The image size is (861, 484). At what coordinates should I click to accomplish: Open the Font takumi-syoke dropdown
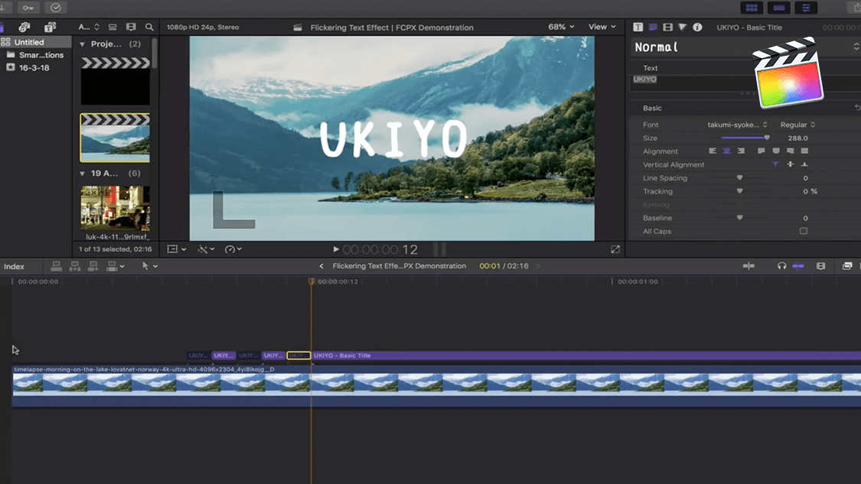[x=736, y=125]
